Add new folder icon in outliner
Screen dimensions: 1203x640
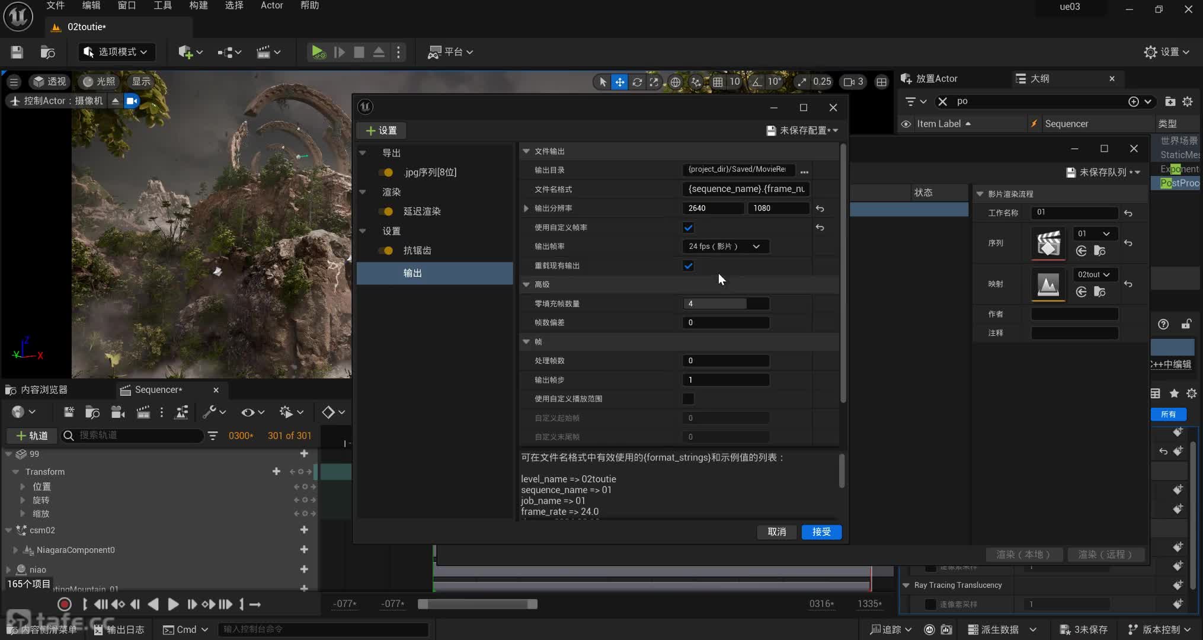1170,102
